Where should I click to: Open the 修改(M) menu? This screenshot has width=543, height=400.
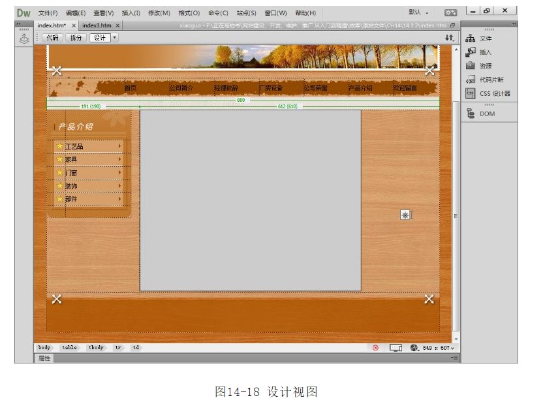pos(159,12)
